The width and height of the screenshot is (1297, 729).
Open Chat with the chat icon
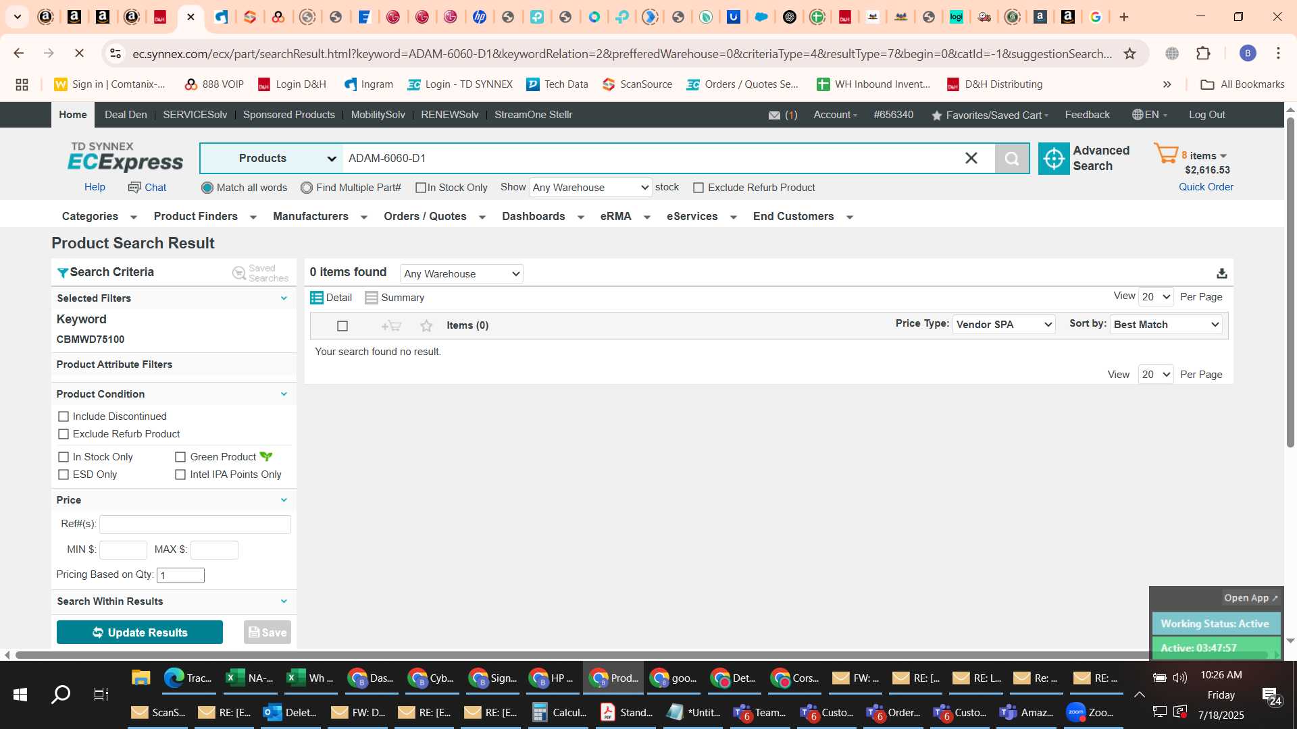[x=134, y=188]
